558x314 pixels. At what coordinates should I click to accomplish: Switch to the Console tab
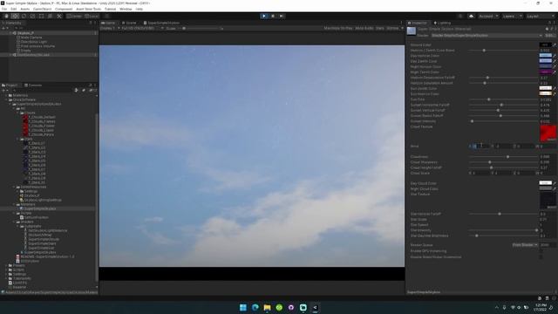click(33, 85)
